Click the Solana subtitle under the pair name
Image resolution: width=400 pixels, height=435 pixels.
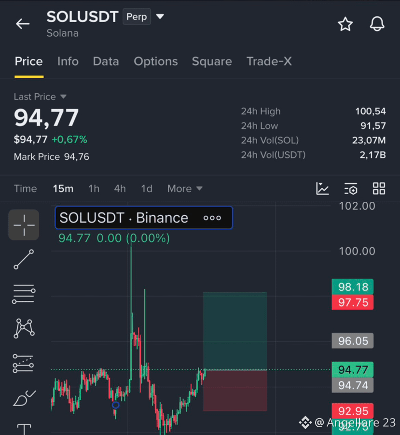click(x=62, y=33)
